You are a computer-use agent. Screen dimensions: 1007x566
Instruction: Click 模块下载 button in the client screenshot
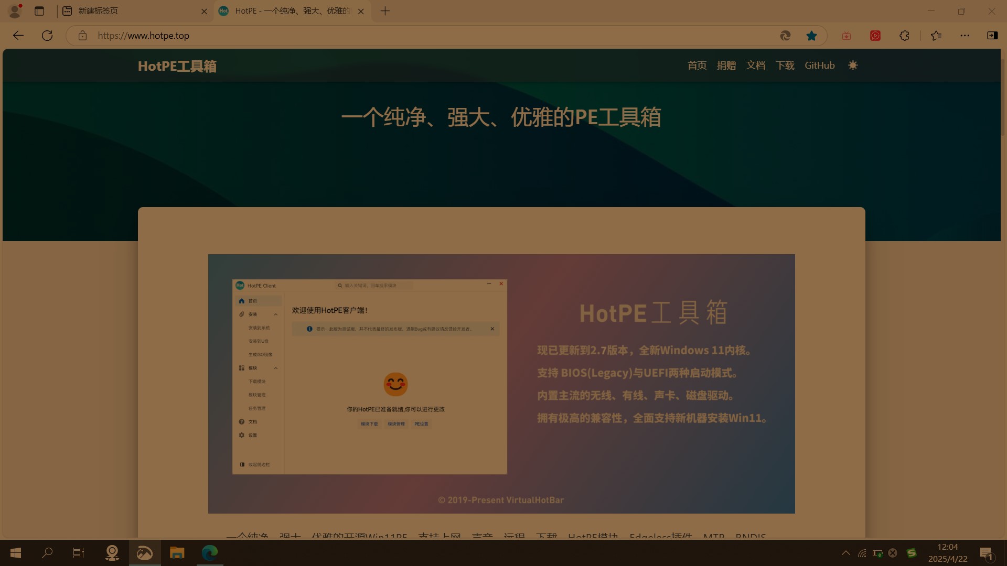click(x=369, y=424)
